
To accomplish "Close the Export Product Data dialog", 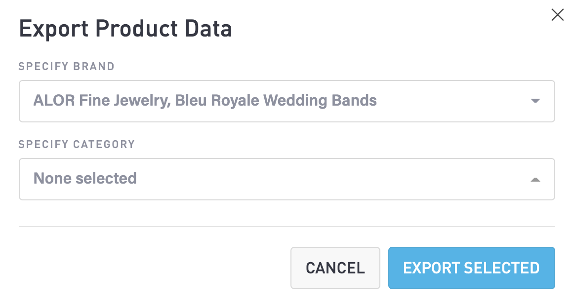I will [557, 15].
